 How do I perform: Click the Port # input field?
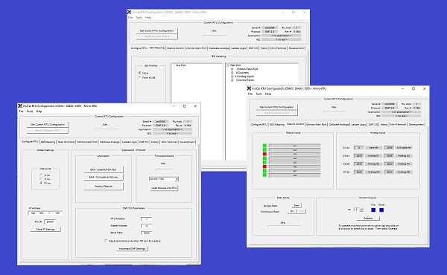click(x=50, y=221)
